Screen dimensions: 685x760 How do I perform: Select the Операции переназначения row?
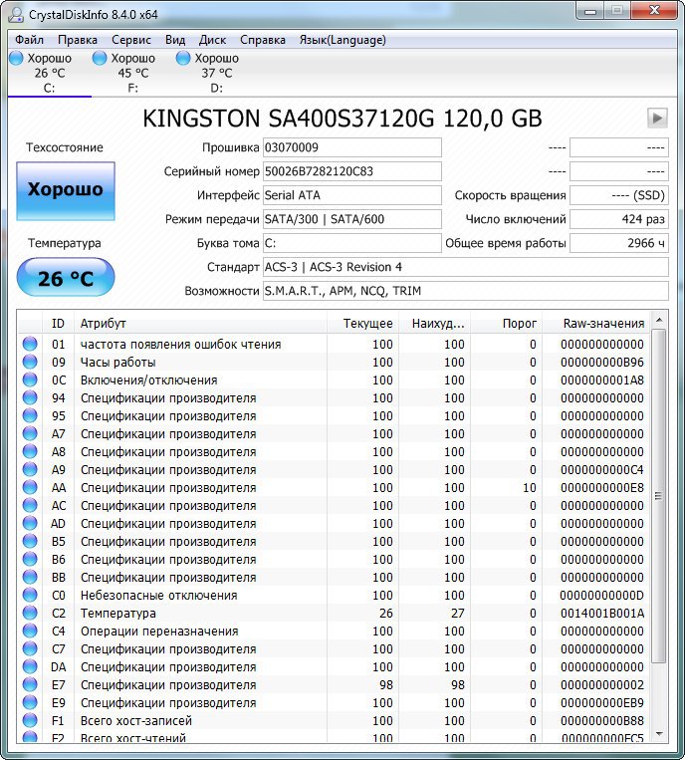click(335, 632)
